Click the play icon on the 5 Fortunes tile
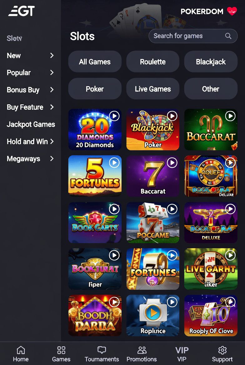The image size is (245, 365). tap(114, 162)
